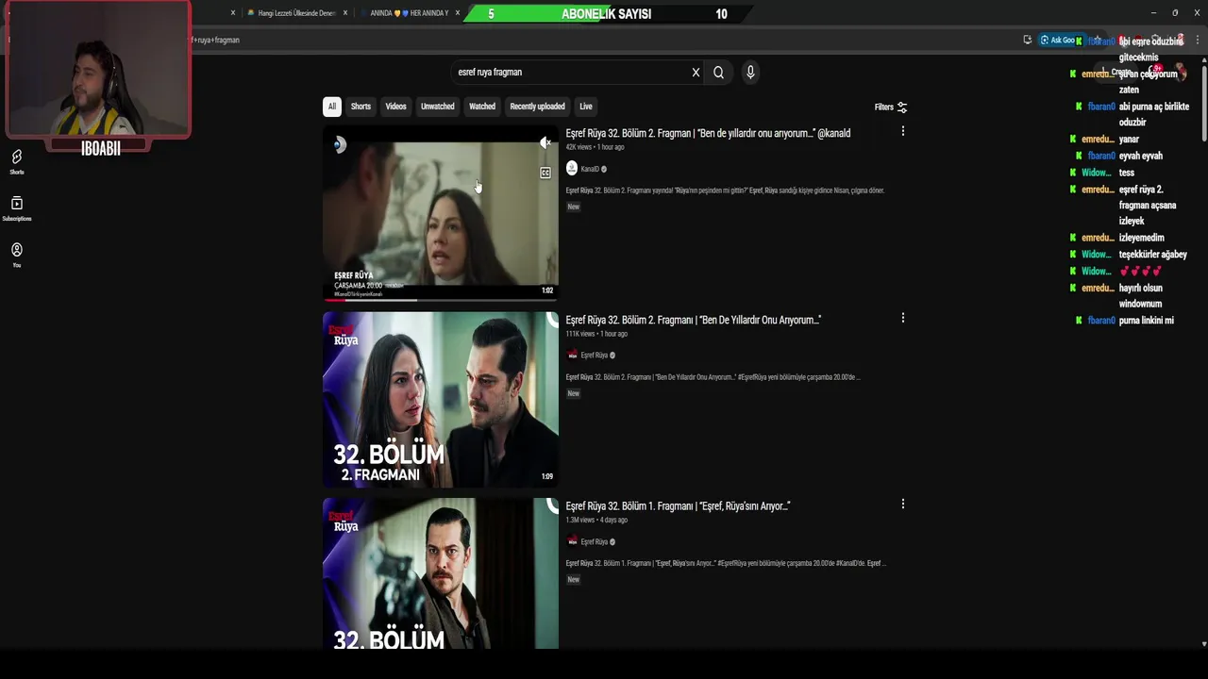Open Shorts from the left sidebar

tap(17, 161)
